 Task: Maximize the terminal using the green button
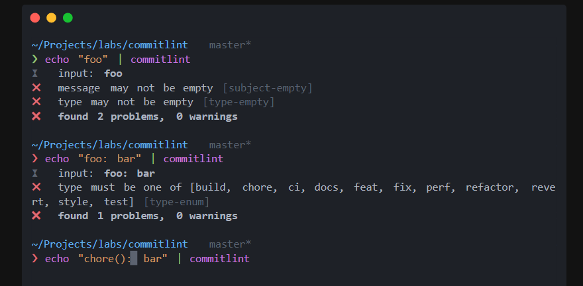(68, 18)
